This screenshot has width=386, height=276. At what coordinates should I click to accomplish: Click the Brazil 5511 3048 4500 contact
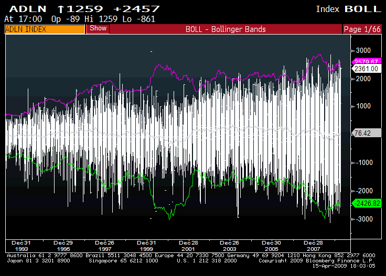point(119,256)
